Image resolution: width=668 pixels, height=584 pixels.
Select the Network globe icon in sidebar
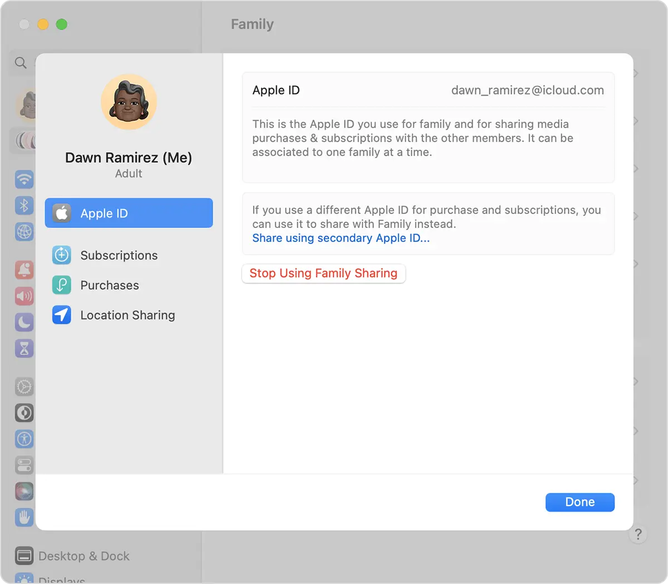24,232
